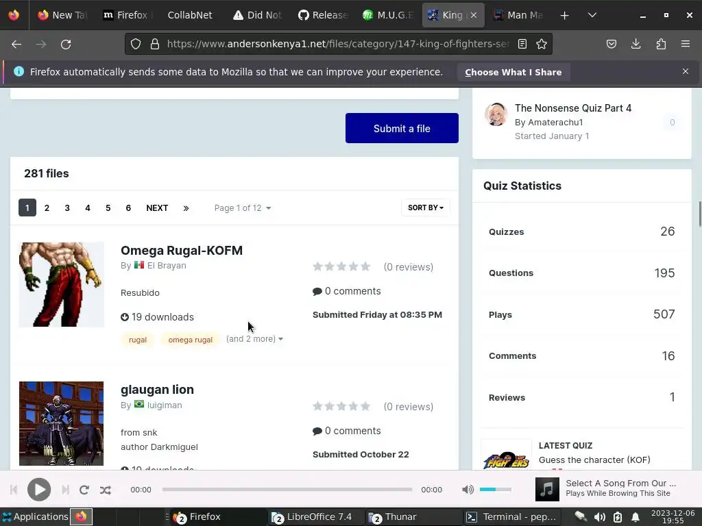
Task: Go to page 3 of files
Action: 67,208
